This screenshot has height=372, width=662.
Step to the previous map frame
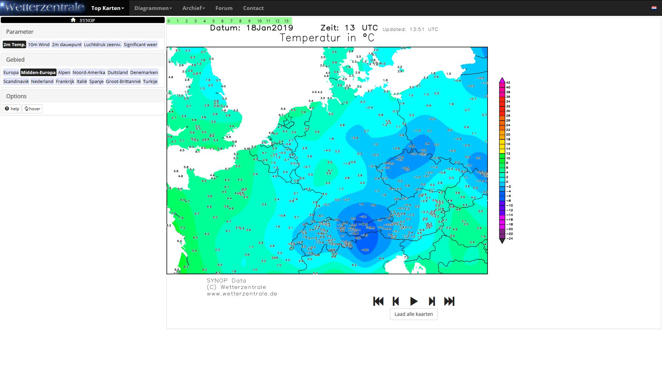pyautogui.click(x=395, y=301)
